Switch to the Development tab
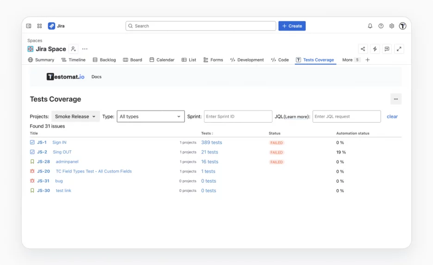 point(247,60)
